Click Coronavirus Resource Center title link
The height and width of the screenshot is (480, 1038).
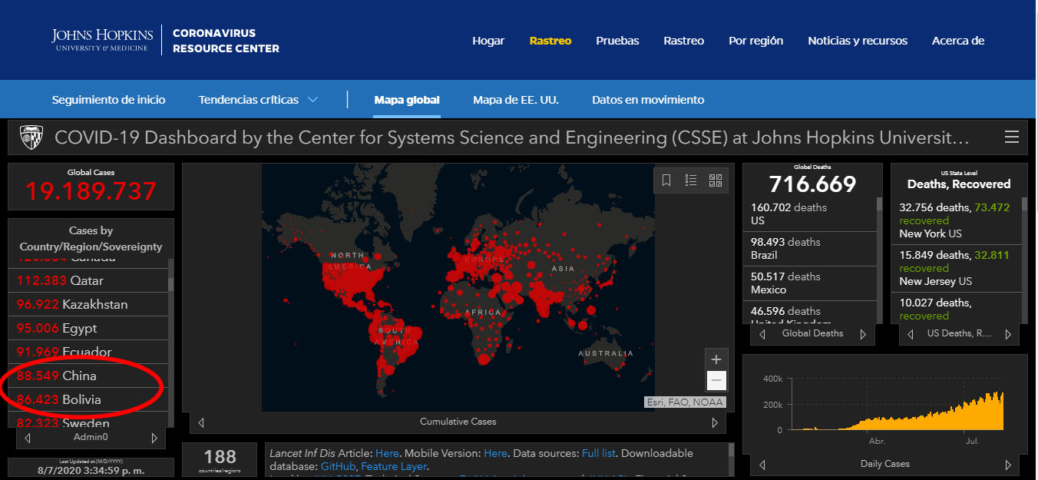tap(226, 41)
